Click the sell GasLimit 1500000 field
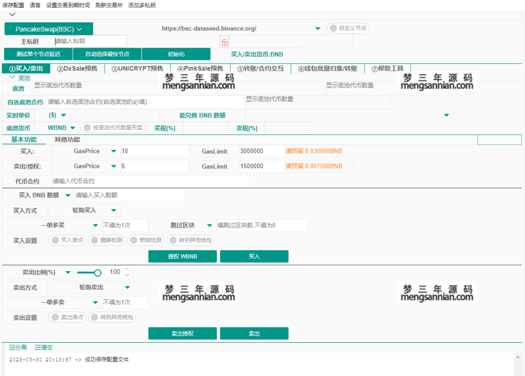This screenshot has width=525, height=376. click(262, 166)
